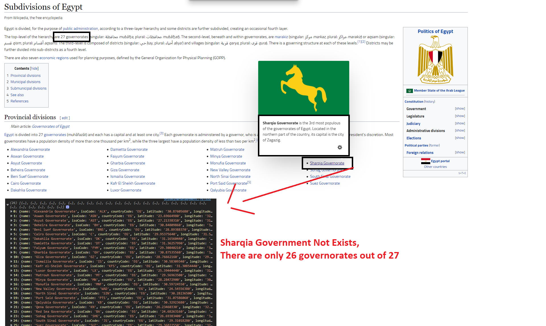546x326 pixels.
Task: Click the Egypt flag portal icon
Action: [425, 161]
